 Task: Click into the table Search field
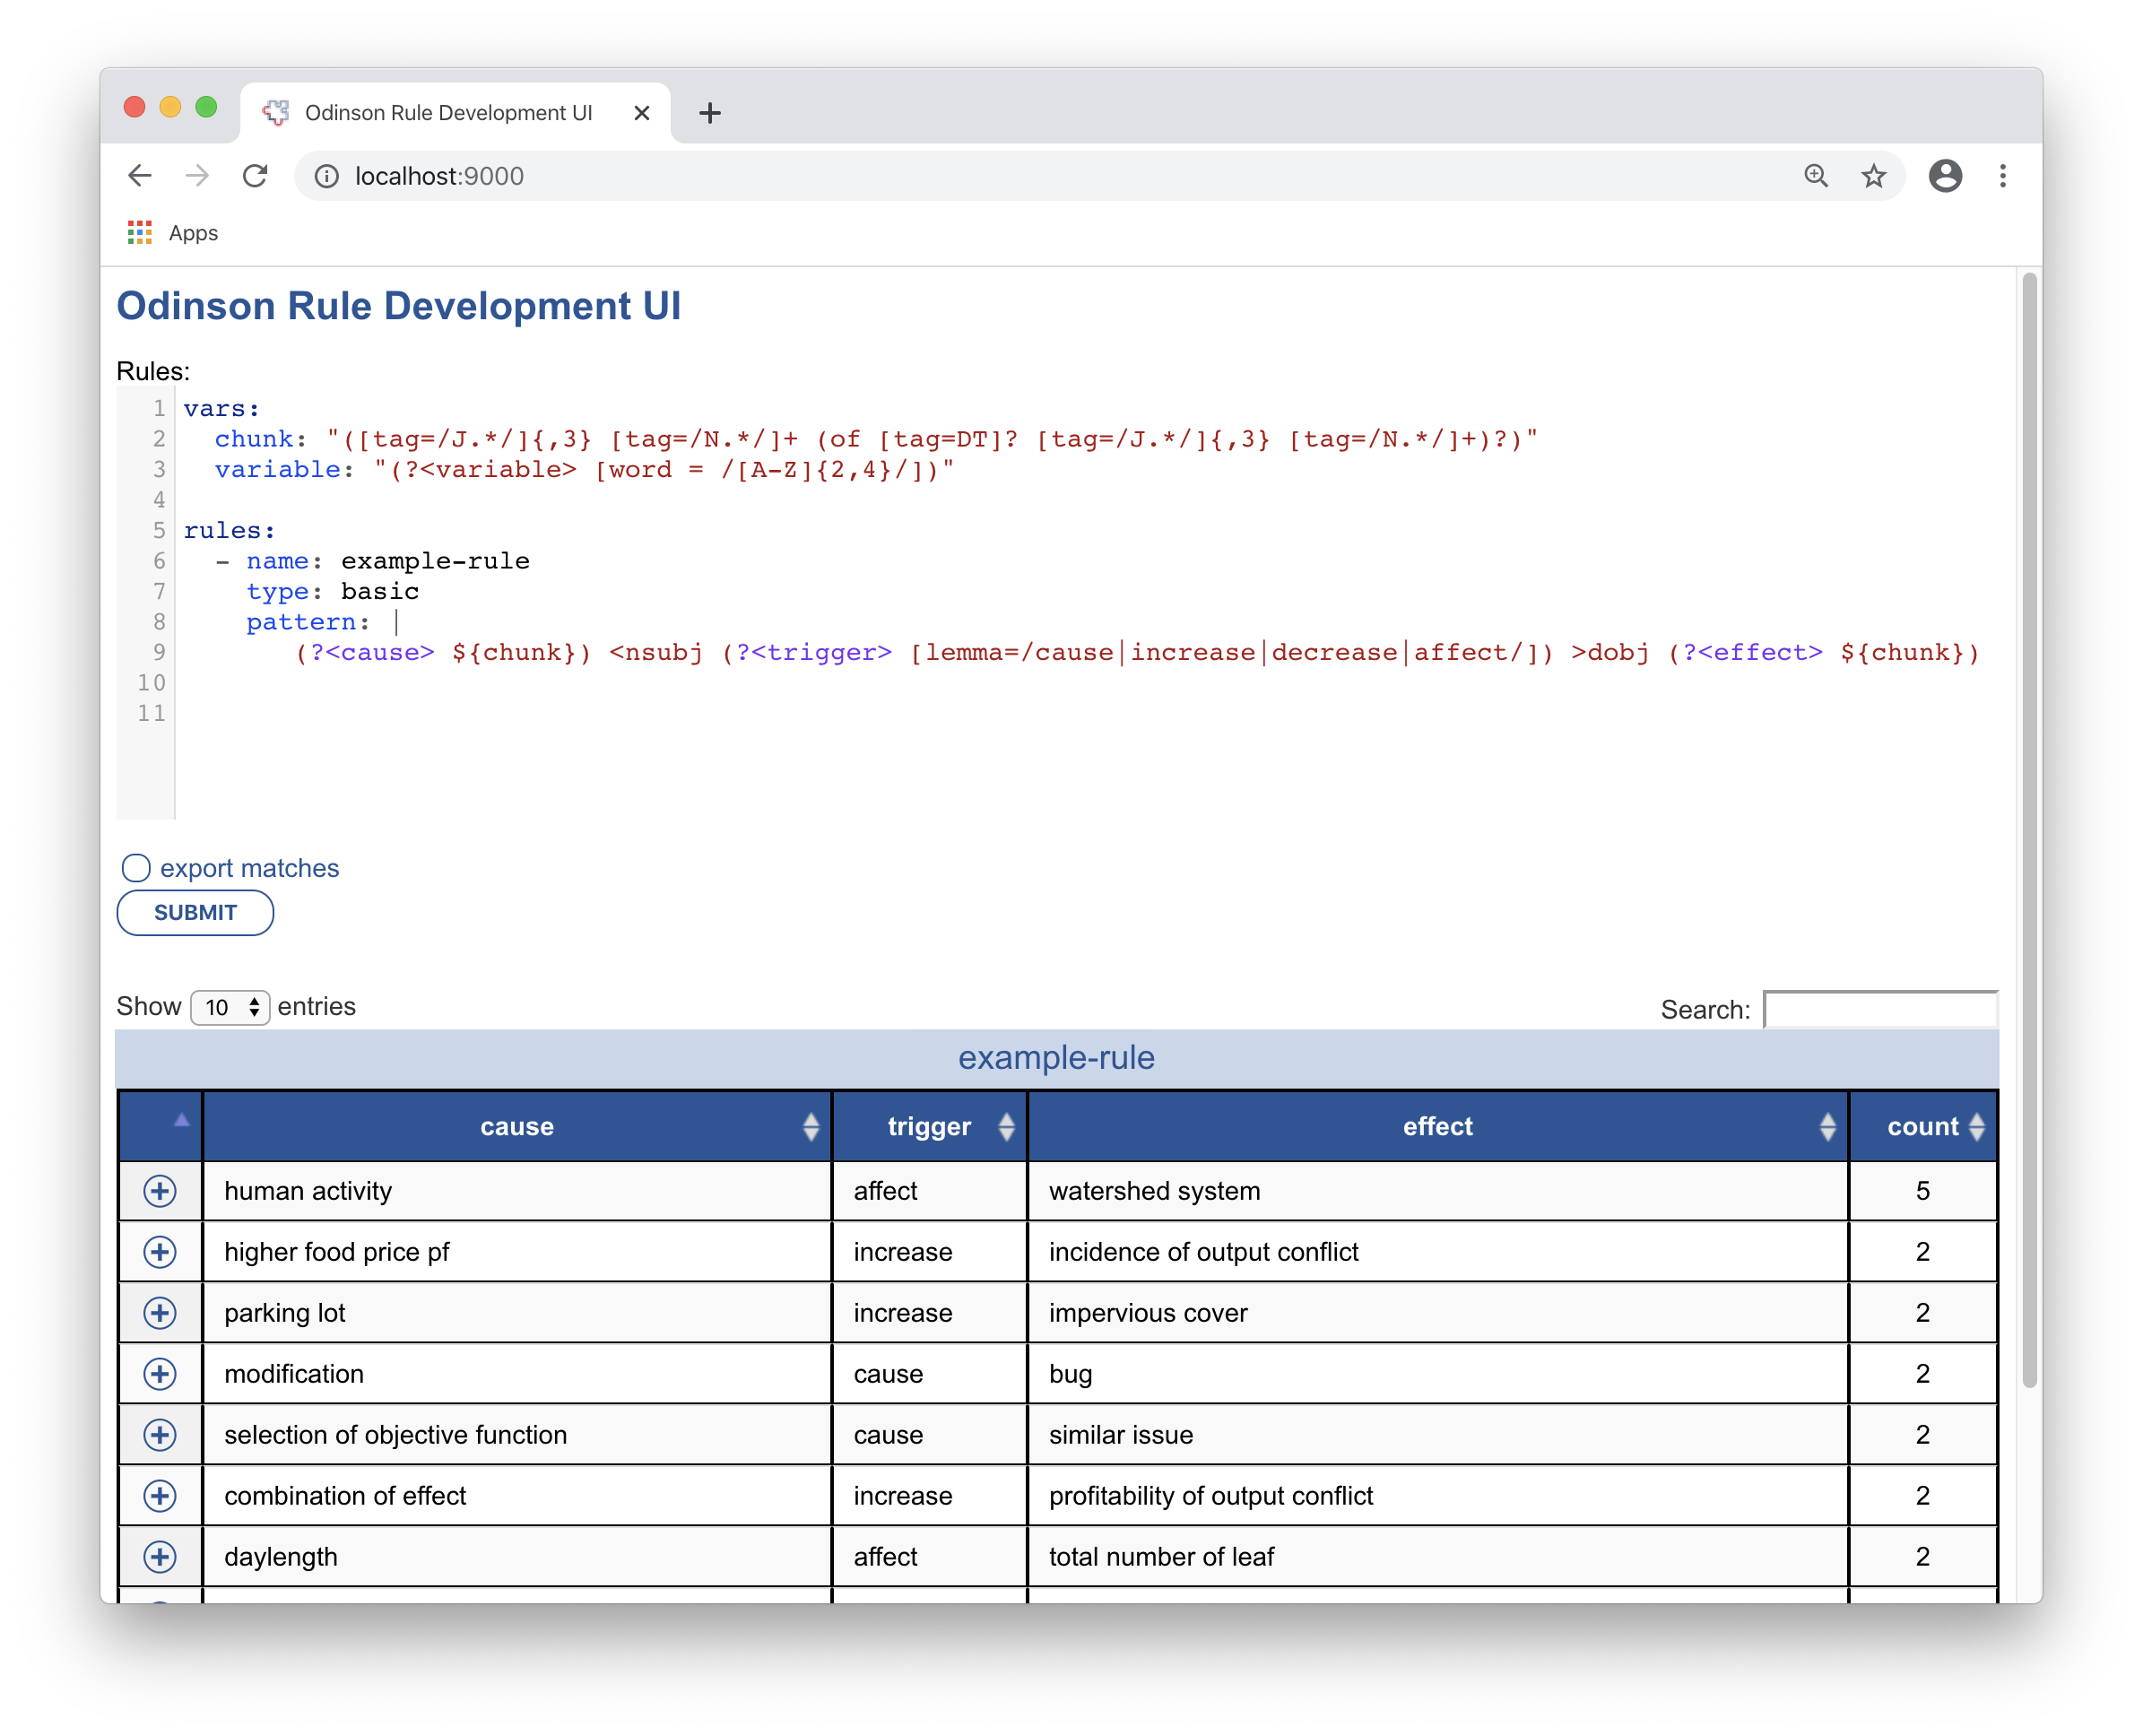1880,1010
